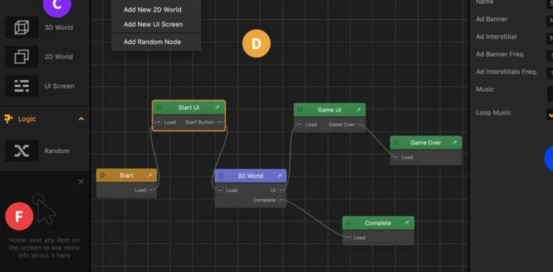Collapse the Logic section chevron
553x272 pixels.
coord(81,119)
